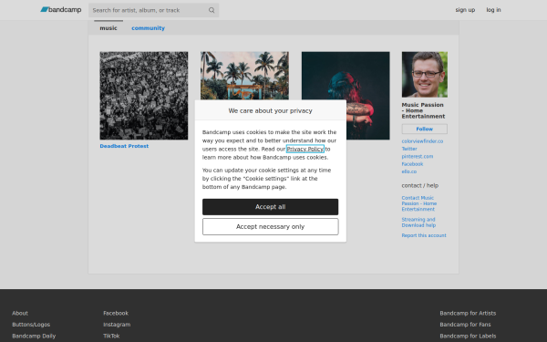The height and width of the screenshot is (342, 547).
Task: Click the Deadbeat Protest title link
Action: click(124, 146)
